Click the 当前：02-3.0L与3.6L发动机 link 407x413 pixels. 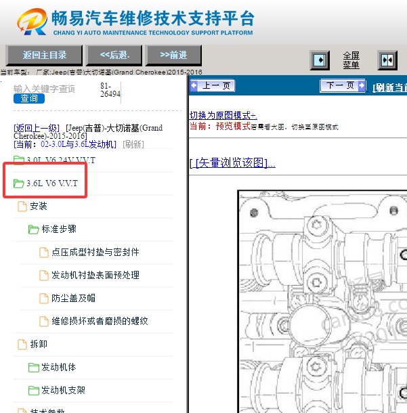65,144
